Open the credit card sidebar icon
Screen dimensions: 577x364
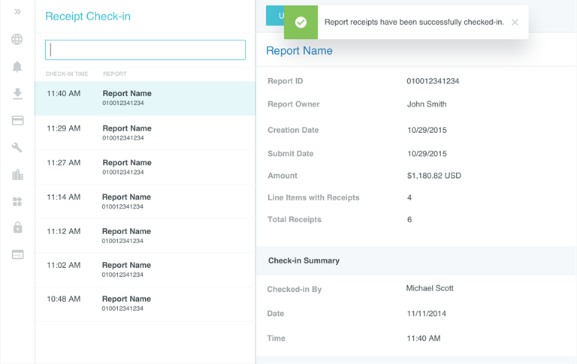coord(17,121)
